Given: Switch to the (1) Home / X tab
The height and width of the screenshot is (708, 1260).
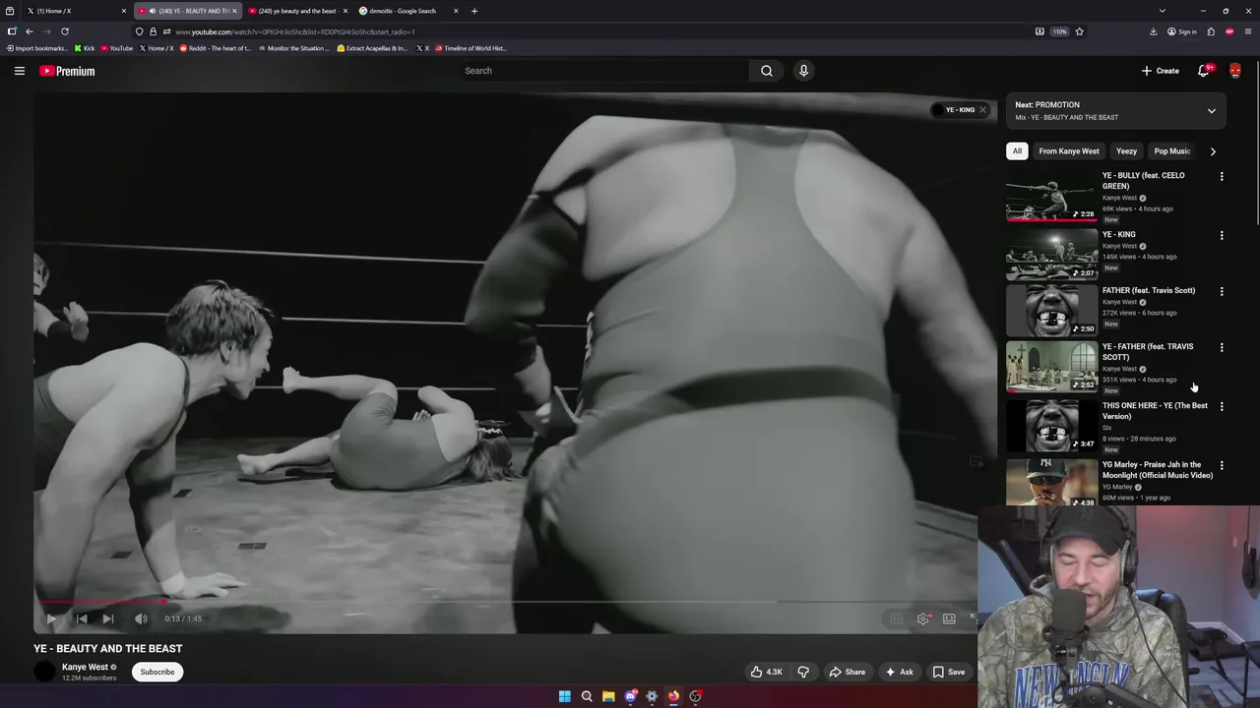Looking at the screenshot, I should pos(75,11).
